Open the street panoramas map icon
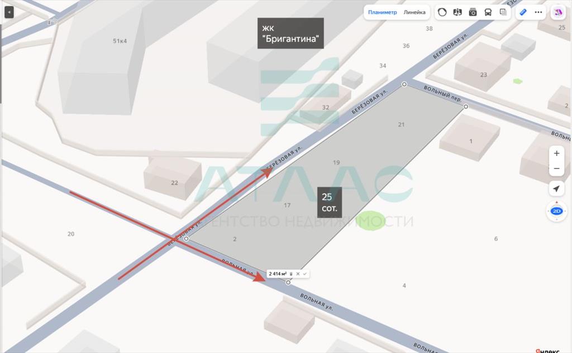 pos(457,12)
